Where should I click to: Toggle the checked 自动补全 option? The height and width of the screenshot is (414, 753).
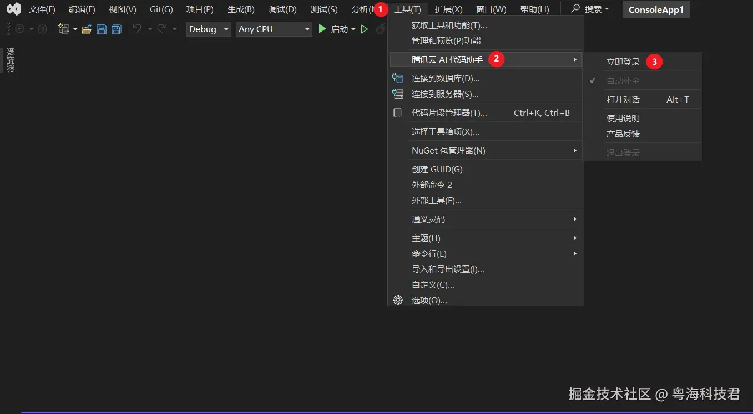[643, 81]
